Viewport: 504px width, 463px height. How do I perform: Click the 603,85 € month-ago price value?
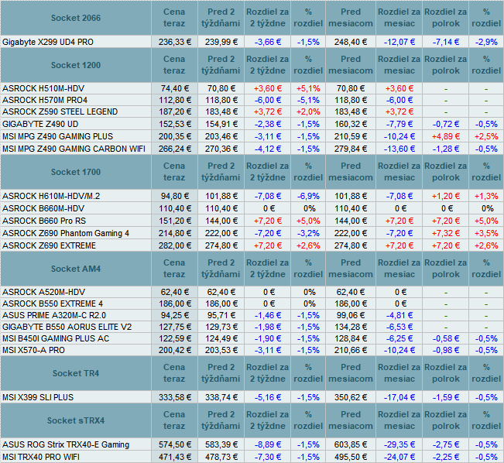(x=351, y=444)
